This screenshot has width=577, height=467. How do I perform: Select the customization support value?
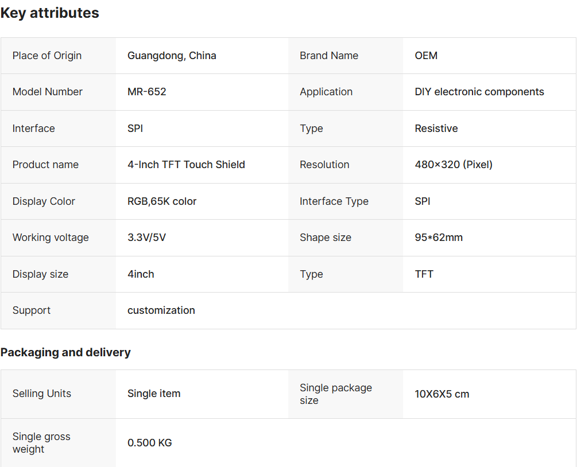(161, 310)
